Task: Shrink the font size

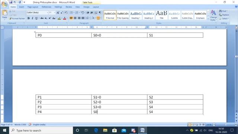Action: [62, 13]
